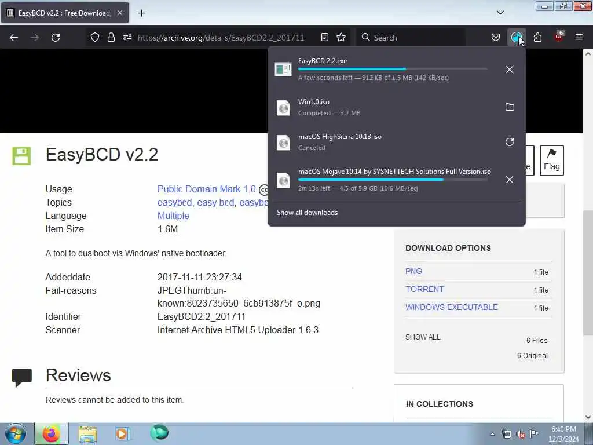
Task: Download the PNG file option
Action: [413, 271]
